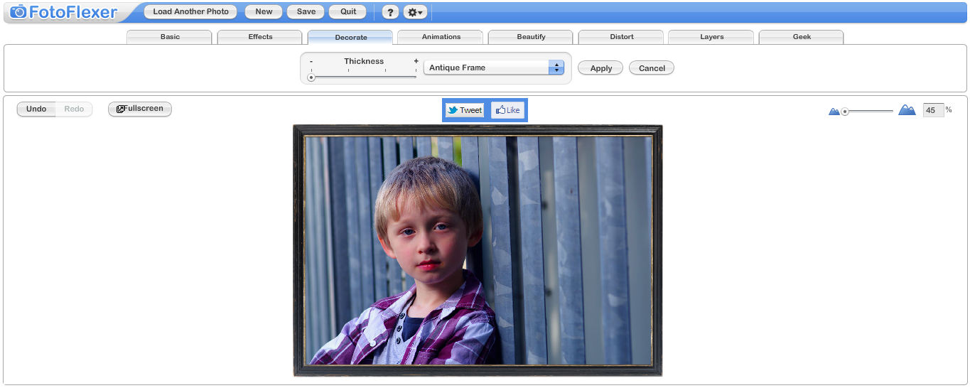Image resolution: width=970 pixels, height=388 pixels.
Task: Click the small mountain zoom-out icon
Action: [x=834, y=112]
